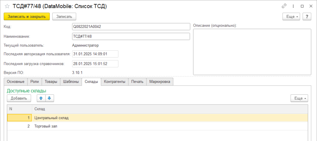This screenshot has height=141, width=317.
Task: Click the last user authorization date field
Action: 95,54
